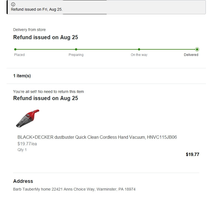Click 'You're all set! No need to return' message
Image resolution: width=219 pixels, height=210 pixels.
[x=48, y=92]
